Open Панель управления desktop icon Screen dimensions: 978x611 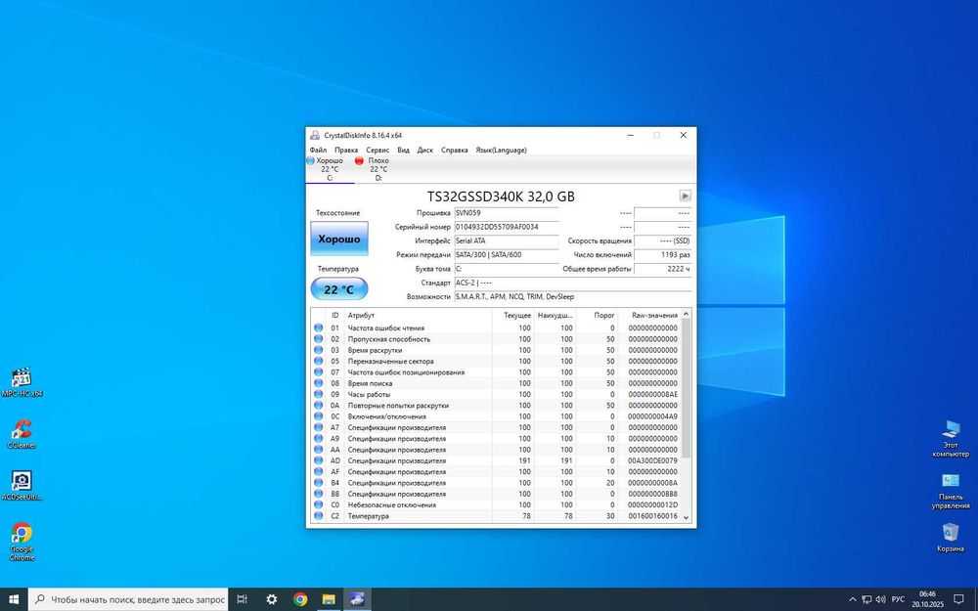pyautogui.click(x=951, y=491)
